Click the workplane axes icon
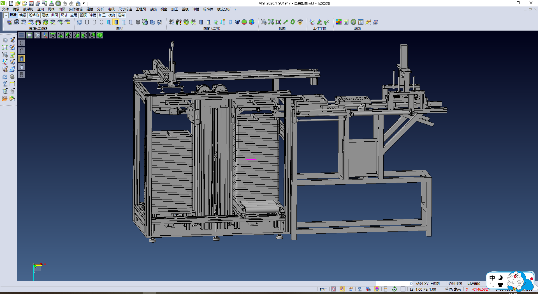This screenshot has width=538, height=294. (312, 22)
